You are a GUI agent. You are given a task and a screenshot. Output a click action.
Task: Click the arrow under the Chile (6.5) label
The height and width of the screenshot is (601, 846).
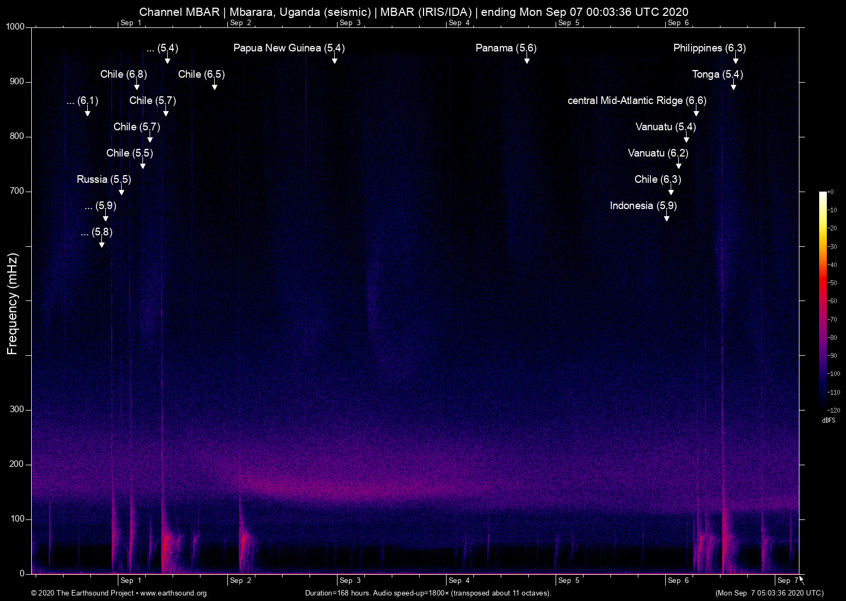coord(214,85)
